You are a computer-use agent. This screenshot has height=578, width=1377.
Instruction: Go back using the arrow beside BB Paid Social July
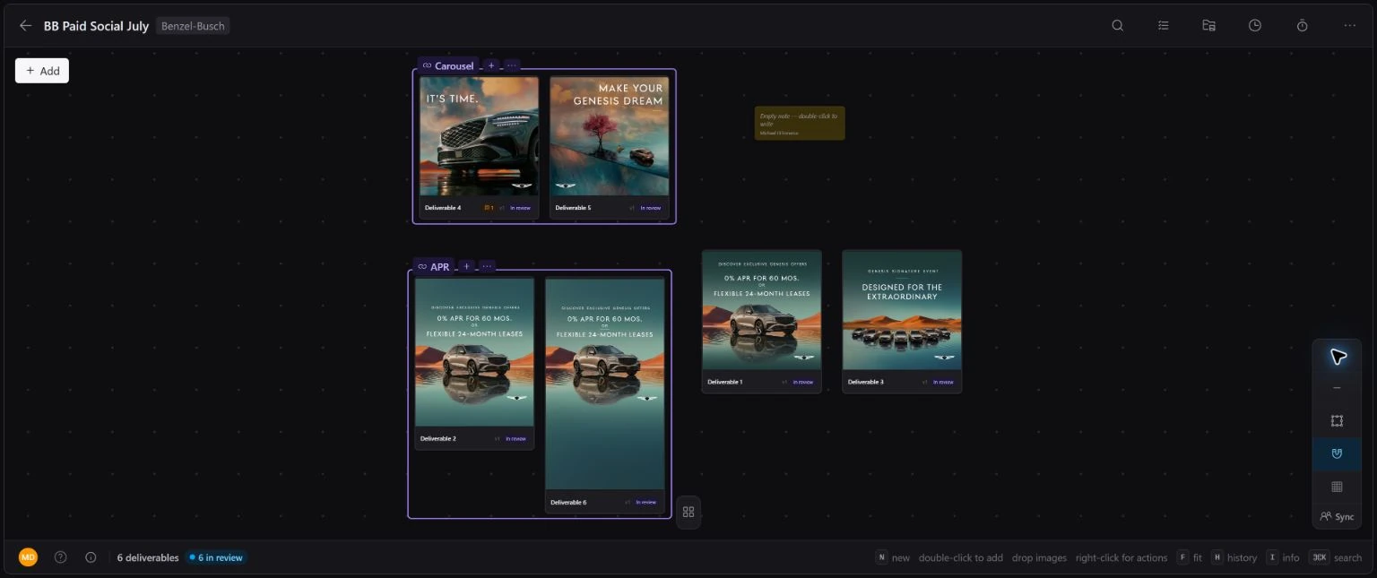[25, 26]
